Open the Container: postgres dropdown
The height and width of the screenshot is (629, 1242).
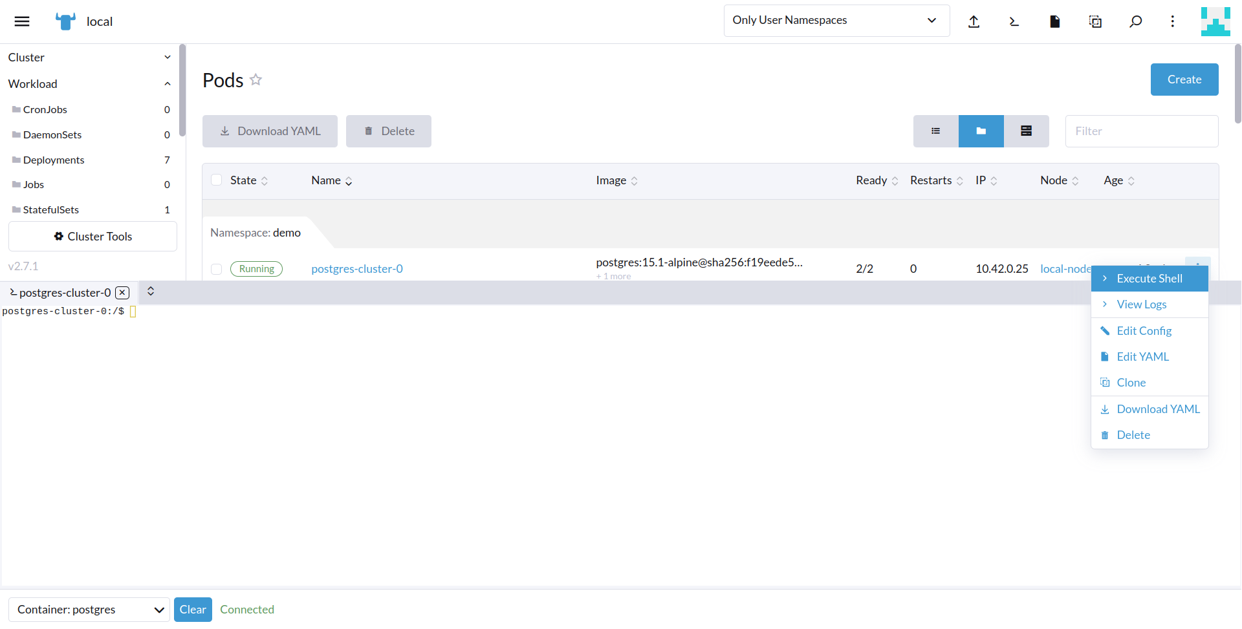(89, 609)
